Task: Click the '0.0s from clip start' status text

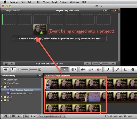Action: pyautogui.click(x=45, y=64)
